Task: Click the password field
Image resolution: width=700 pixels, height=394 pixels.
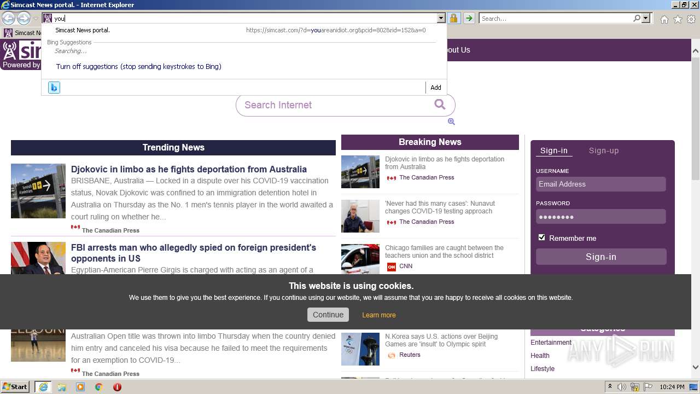Action: [x=600, y=217]
